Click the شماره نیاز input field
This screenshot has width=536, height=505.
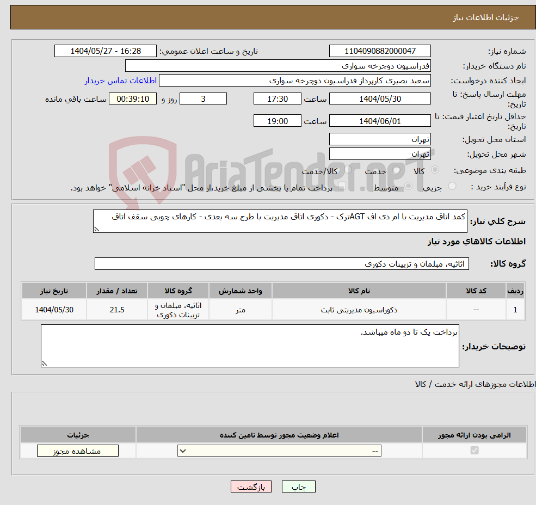379,51
